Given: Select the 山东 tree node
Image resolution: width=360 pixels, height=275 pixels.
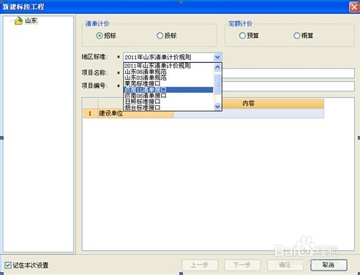Looking at the screenshot, I should pos(31,20).
